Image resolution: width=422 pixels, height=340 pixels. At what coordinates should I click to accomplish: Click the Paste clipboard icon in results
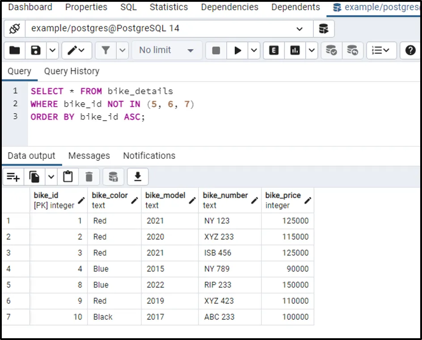pyautogui.click(x=68, y=177)
